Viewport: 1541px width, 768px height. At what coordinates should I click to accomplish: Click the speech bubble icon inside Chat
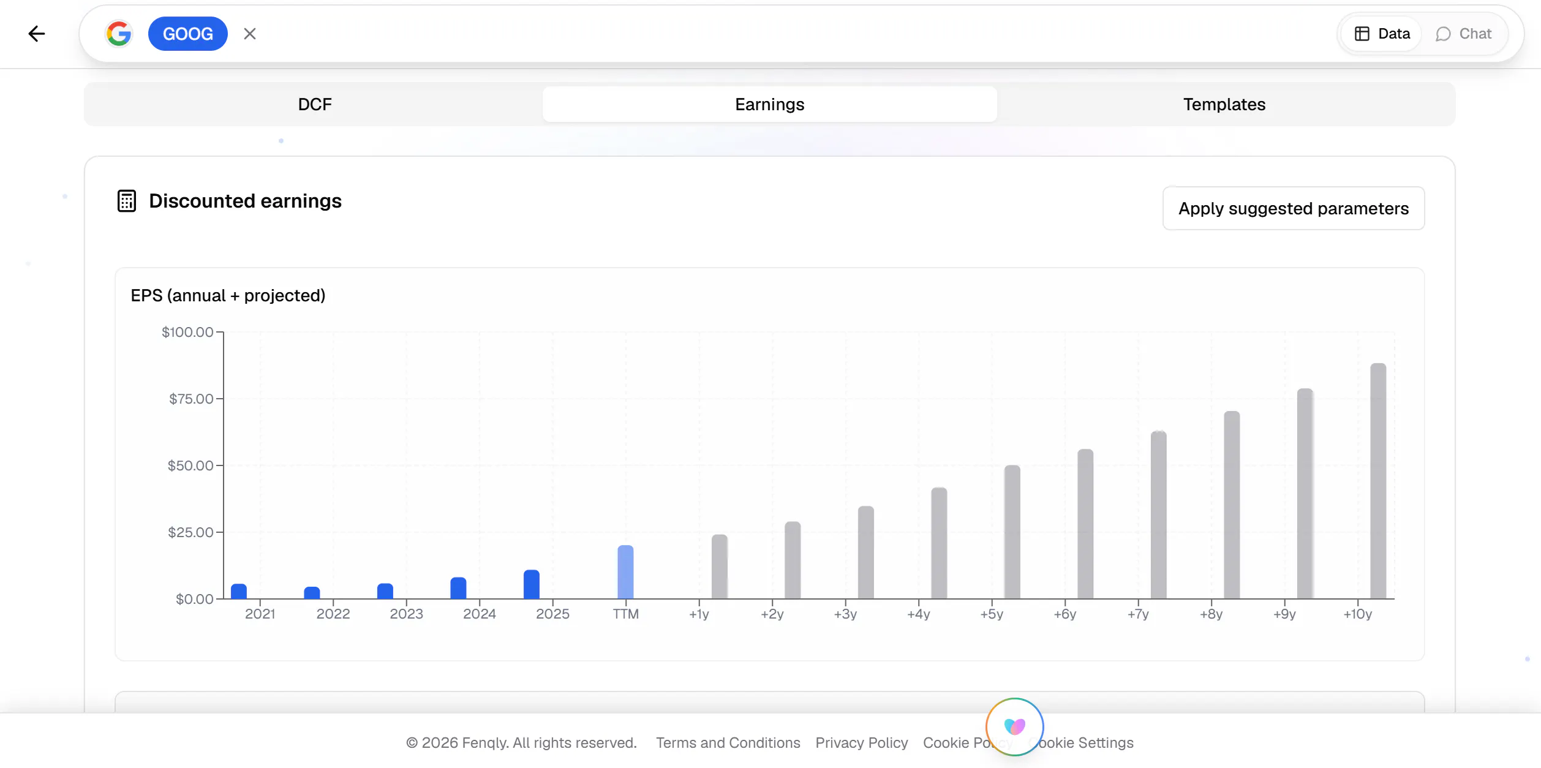(x=1443, y=34)
